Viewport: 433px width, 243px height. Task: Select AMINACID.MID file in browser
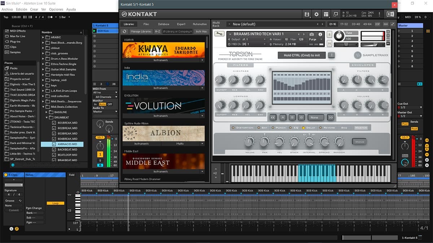click(x=62, y=144)
